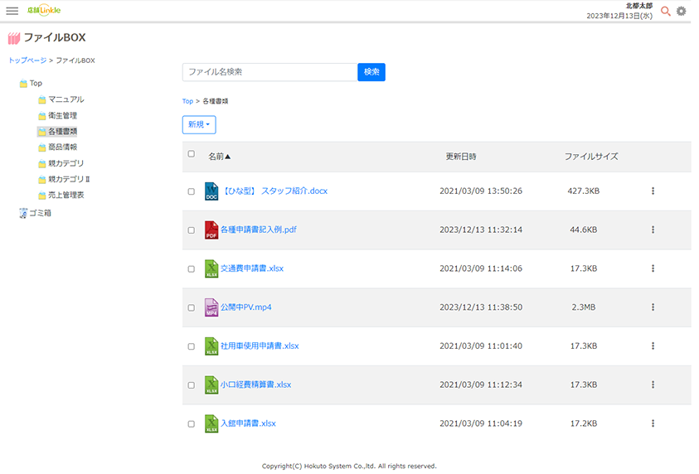The image size is (699, 474).
Task: Open the more-options menu for 各種申請書記入例.pdf
Action: [653, 230]
